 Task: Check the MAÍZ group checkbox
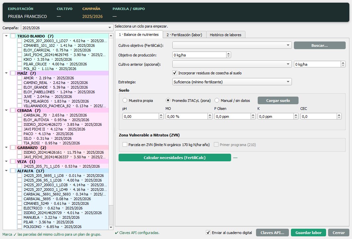pos(13,73)
